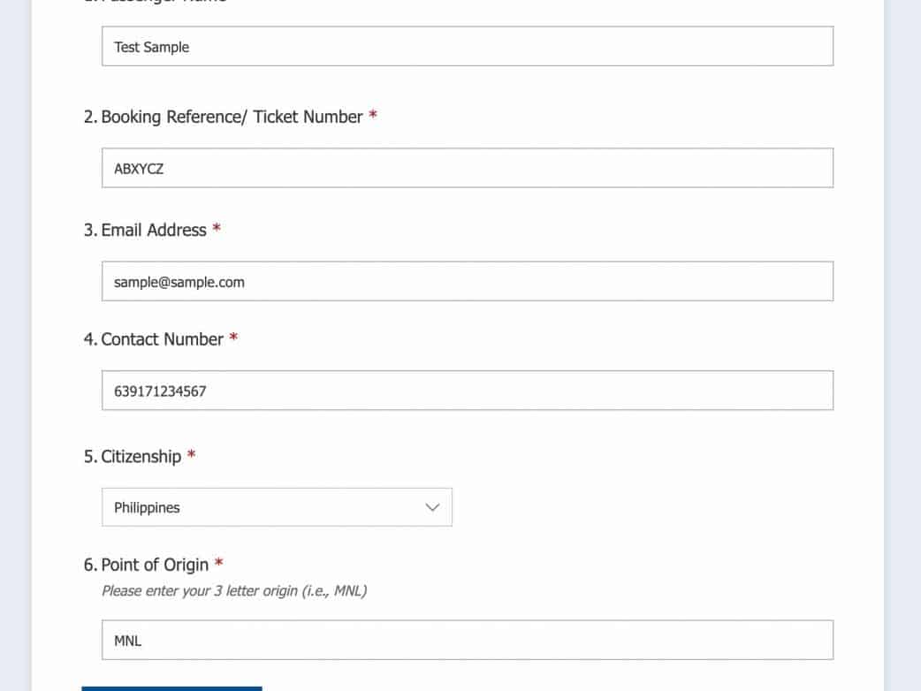Screen dimensions: 921x691
Task: Click the 3-letter origin hint text
Action: 233,590
